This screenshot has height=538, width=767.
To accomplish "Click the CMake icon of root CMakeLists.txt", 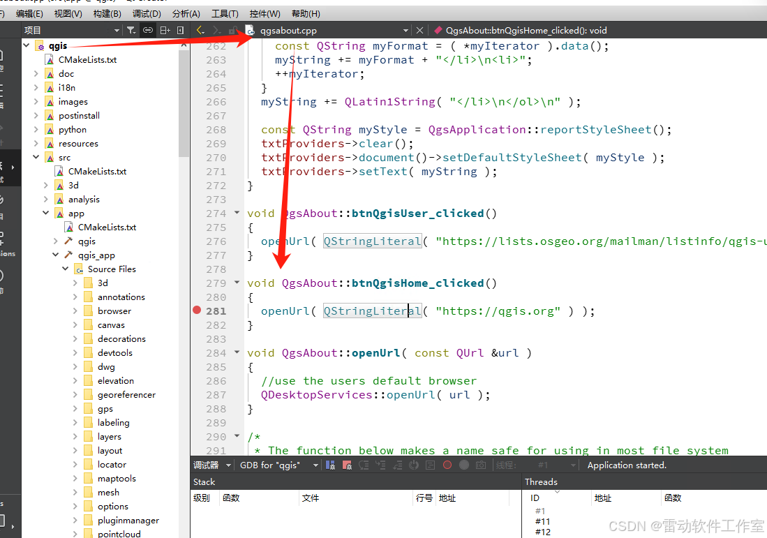I will [50, 60].
